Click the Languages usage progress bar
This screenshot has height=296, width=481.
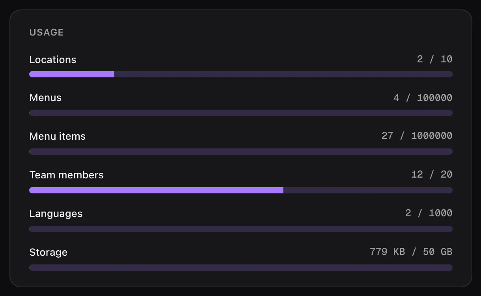coord(241,229)
